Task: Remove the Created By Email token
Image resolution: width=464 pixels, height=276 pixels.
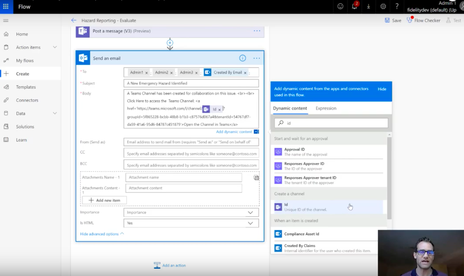Action: 245,73
